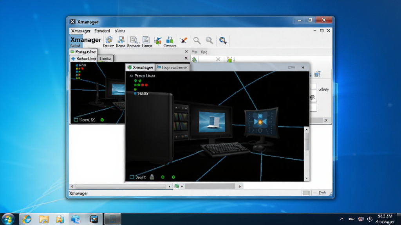
Task: Click the green-yellow icon in right pane toolbar
Action: coord(230,60)
